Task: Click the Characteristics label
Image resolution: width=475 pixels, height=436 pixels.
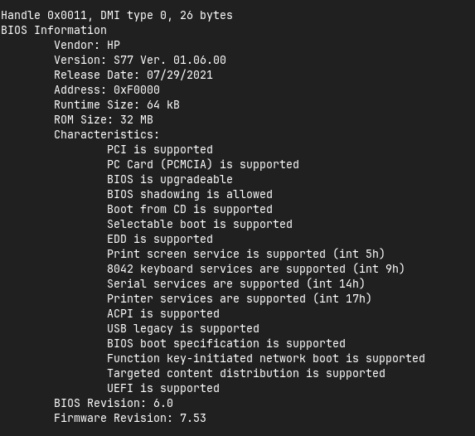Action: coord(107,134)
